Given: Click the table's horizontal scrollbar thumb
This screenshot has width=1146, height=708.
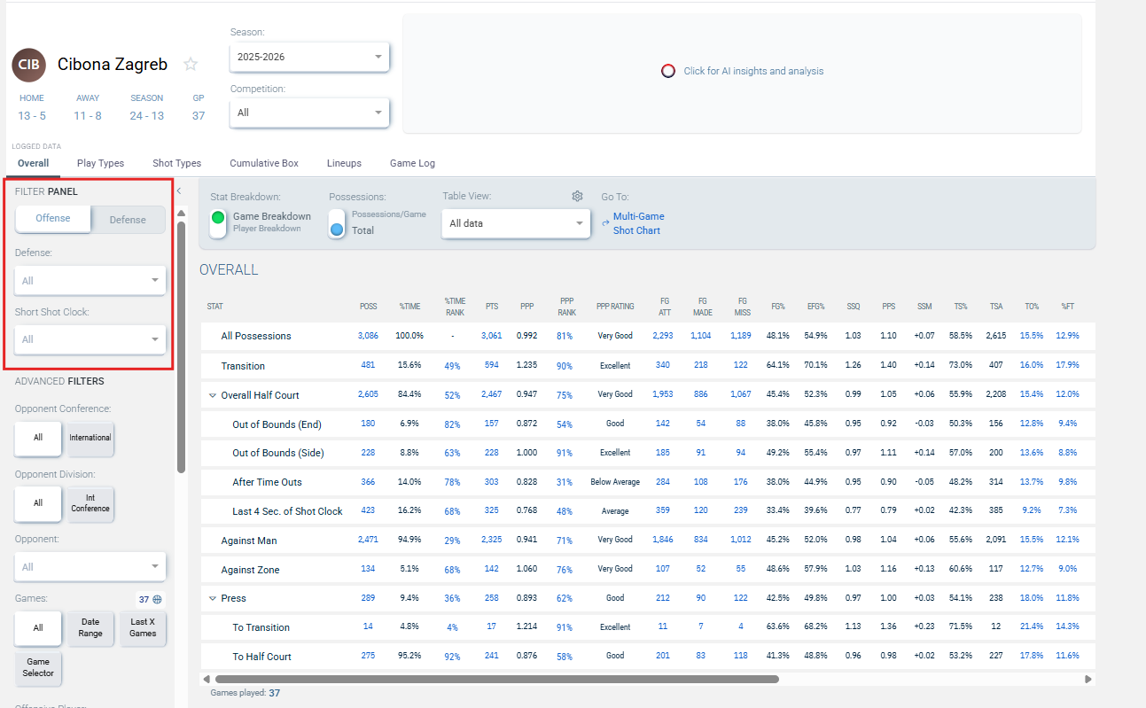Looking at the screenshot, I should (496, 680).
